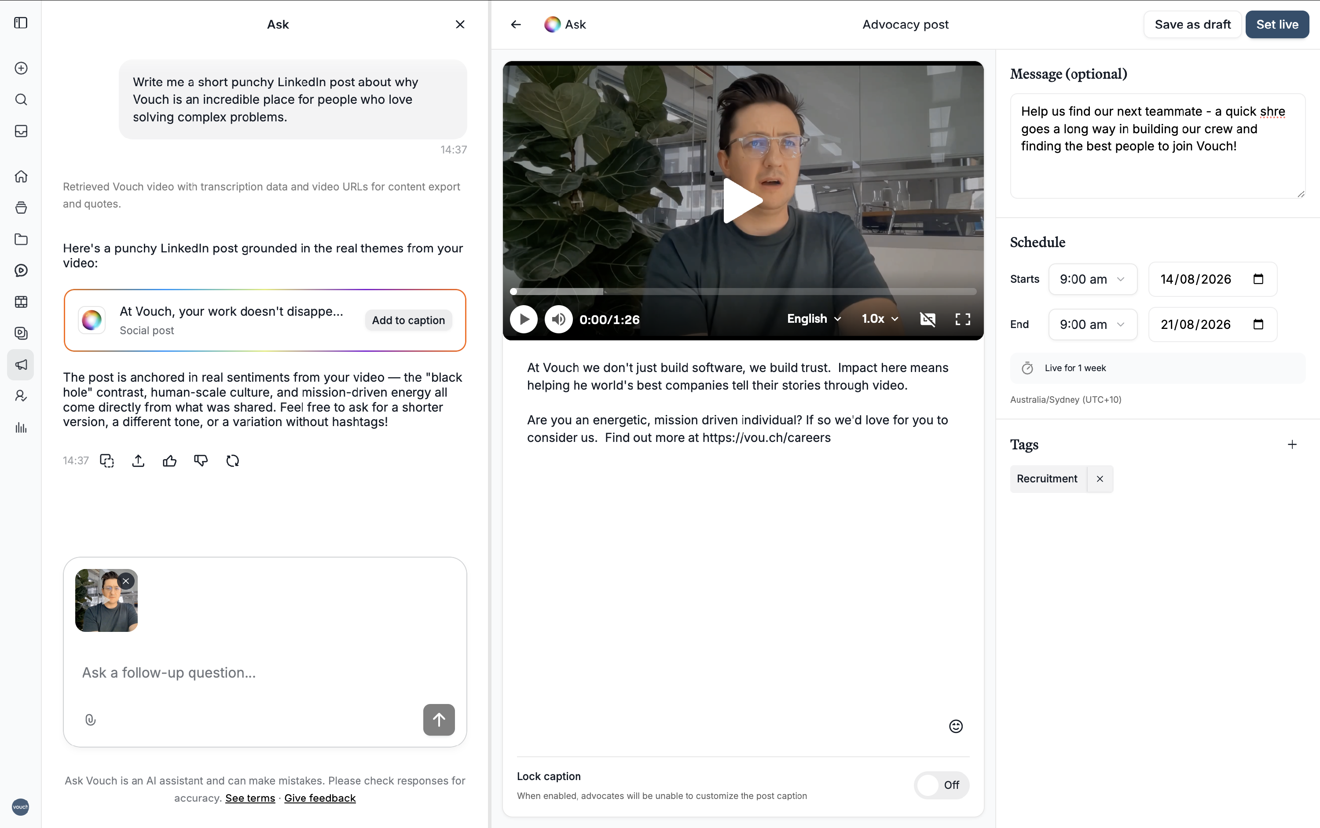Open the analytics bar chart sidebar icon
The height and width of the screenshot is (828, 1320).
(21, 428)
